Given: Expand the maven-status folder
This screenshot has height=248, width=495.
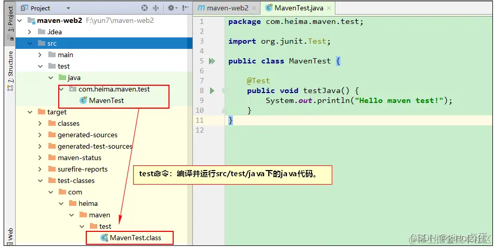Looking at the screenshot, I should [40, 158].
